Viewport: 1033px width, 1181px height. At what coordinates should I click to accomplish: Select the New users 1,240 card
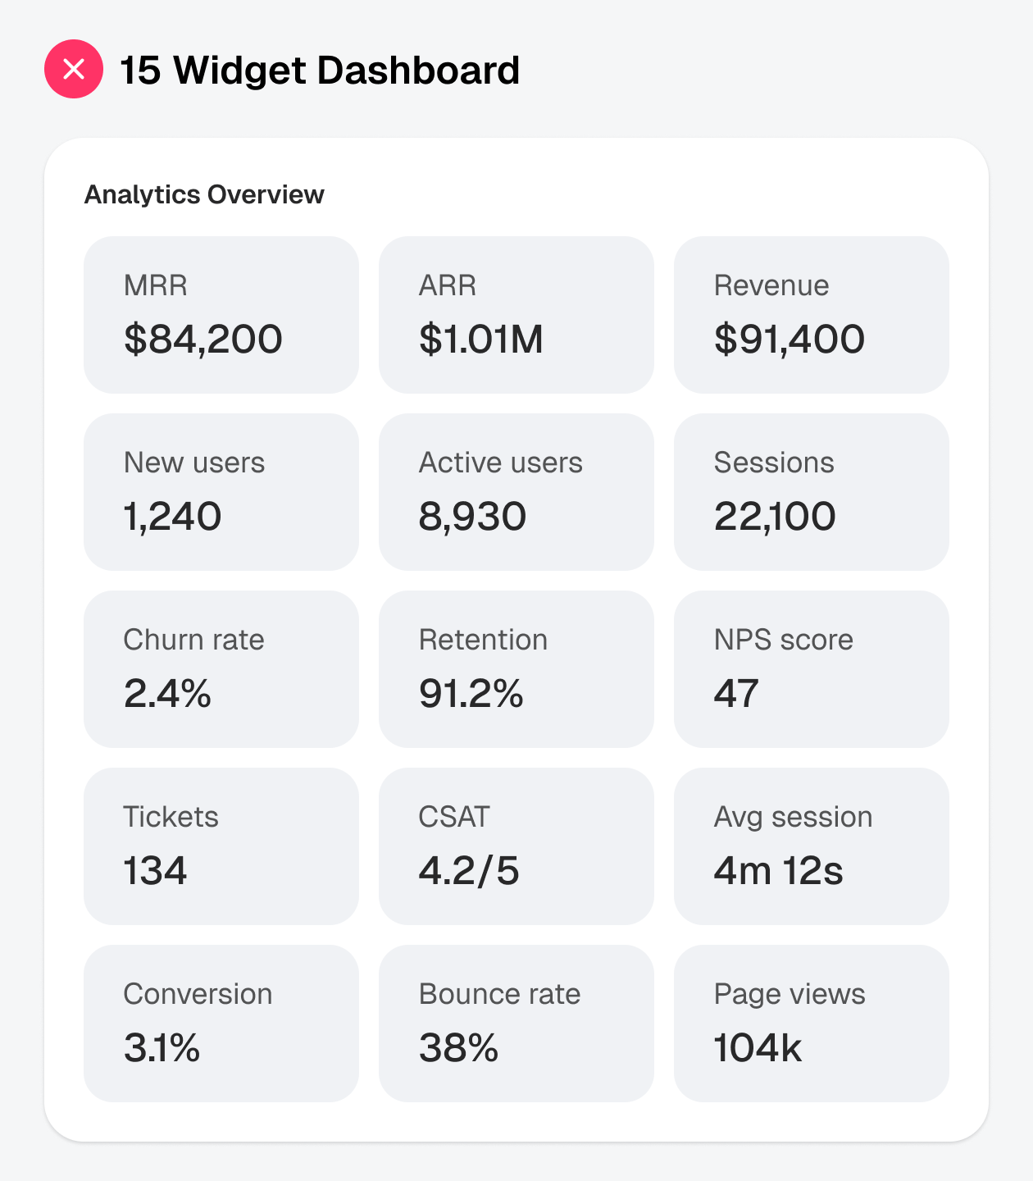221,492
